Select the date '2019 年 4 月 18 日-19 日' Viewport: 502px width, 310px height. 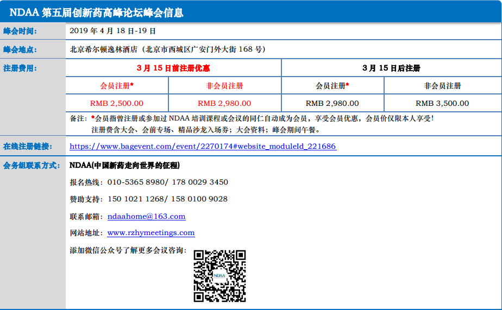112,31
